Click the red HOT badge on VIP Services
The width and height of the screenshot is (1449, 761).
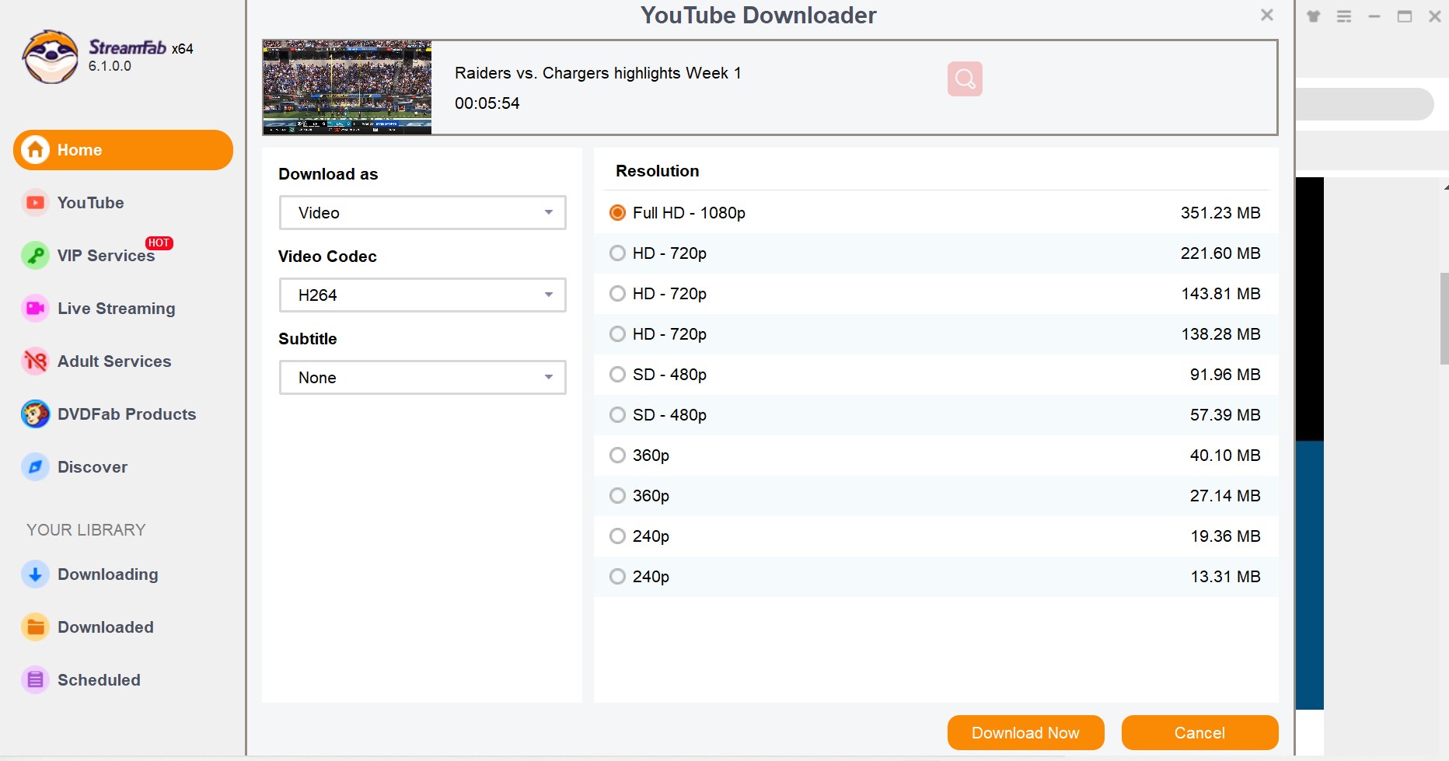[159, 243]
